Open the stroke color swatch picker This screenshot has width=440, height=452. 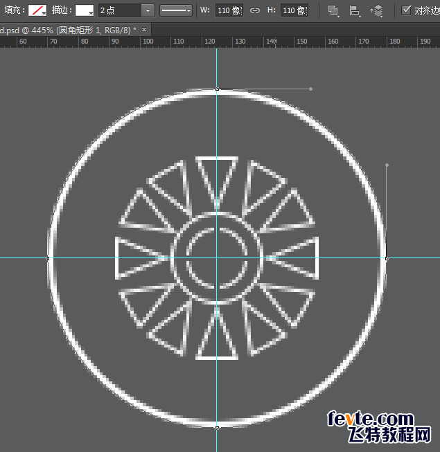pos(85,10)
